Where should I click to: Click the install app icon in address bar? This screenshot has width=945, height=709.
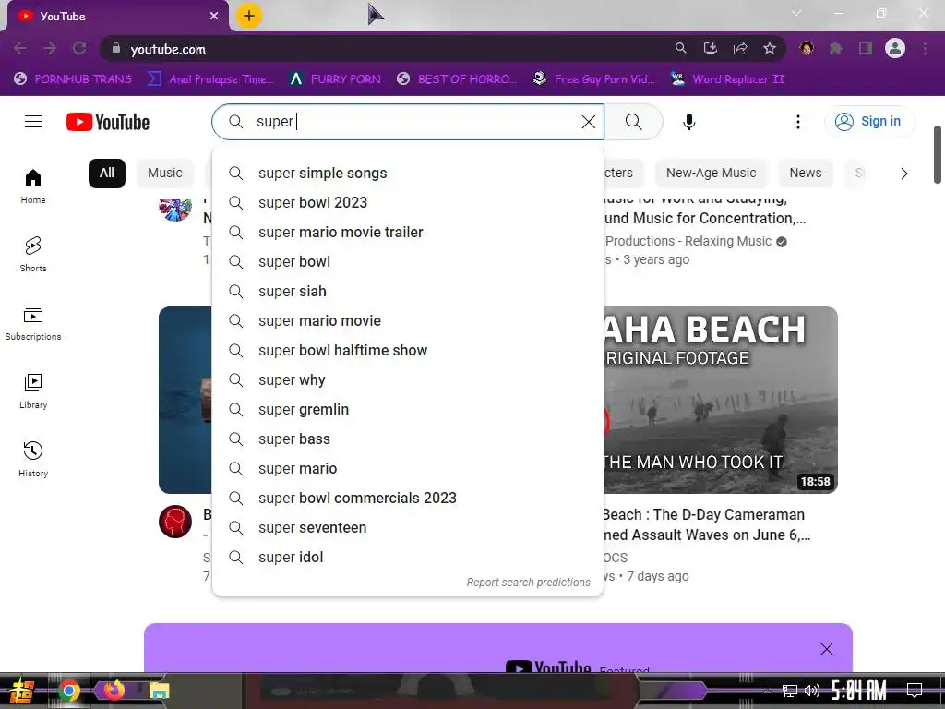click(711, 48)
